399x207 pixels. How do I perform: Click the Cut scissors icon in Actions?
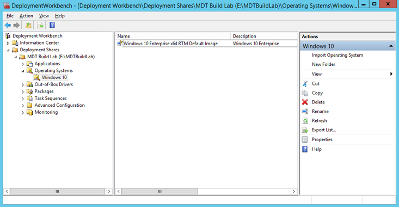[305, 83]
